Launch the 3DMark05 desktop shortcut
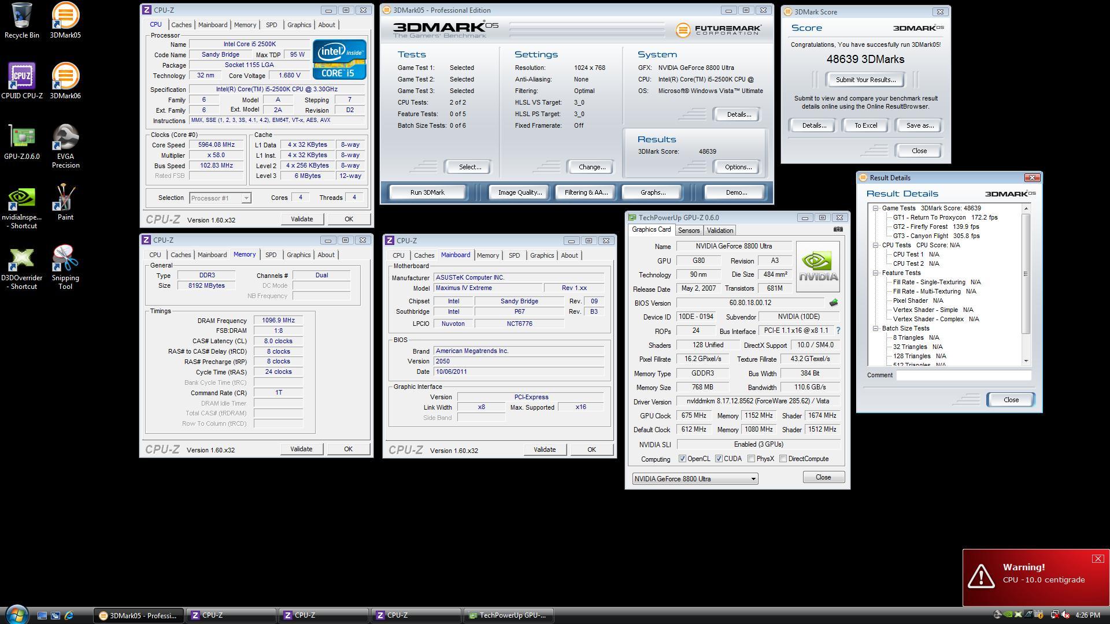The image size is (1110, 624). coord(65,21)
